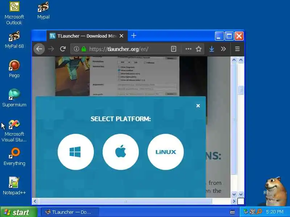Choose the Apple macOS platform circle

coord(121,152)
